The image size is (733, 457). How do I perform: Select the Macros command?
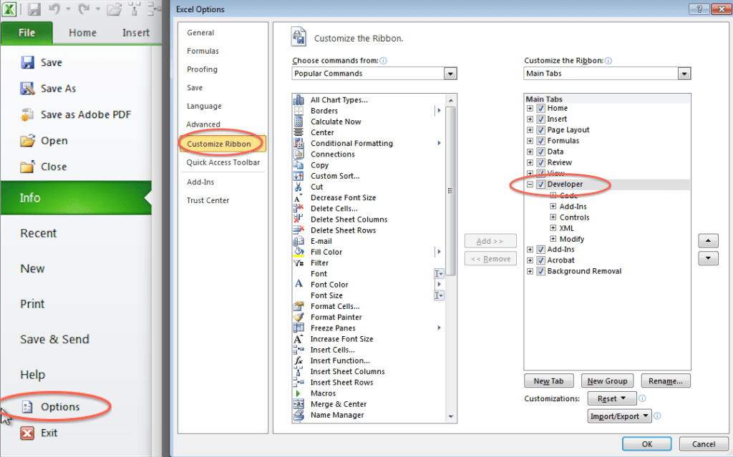tap(323, 393)
